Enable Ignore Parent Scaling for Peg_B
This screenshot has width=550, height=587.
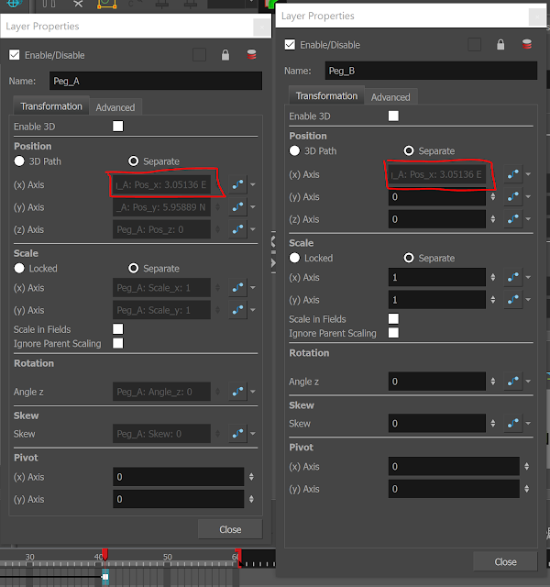[x=393, y=333]
